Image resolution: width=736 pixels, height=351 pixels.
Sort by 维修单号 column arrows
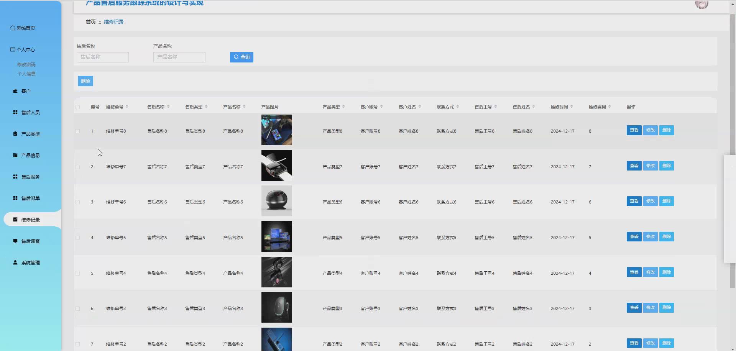click(x=127, y=107)
